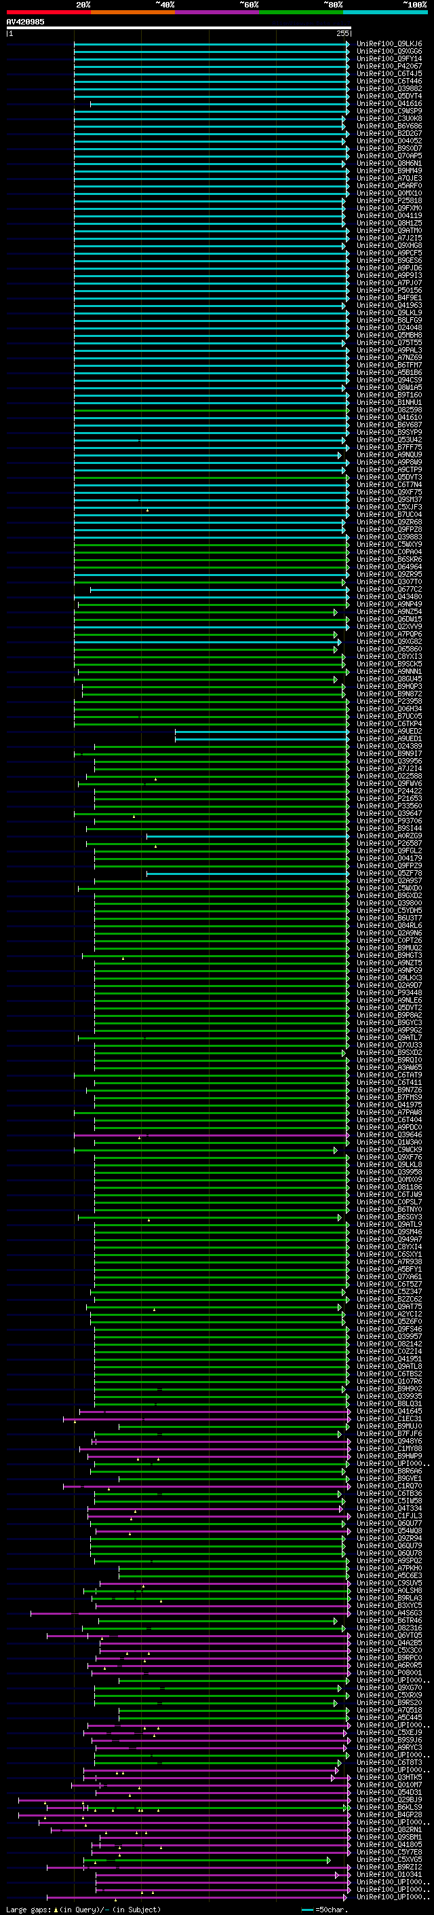Image resolution: width=434 pixels, height=1915 pixels.
Task: Select hit label UniRef100_Q4T334
Action: point(389,1508)
